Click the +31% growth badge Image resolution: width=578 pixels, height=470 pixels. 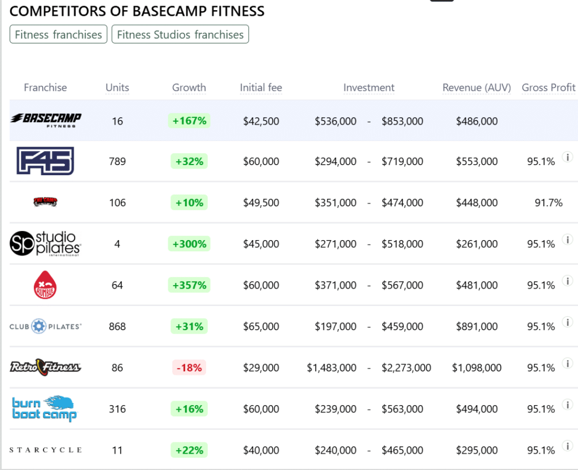click(189, 326)
